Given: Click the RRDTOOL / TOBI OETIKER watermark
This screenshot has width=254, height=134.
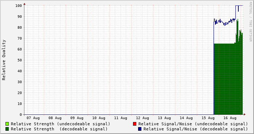Looking at the screenshot, I should (x=250, y=22).
